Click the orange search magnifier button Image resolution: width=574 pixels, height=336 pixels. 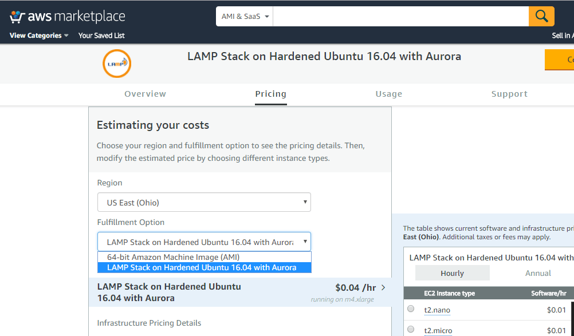541,16
